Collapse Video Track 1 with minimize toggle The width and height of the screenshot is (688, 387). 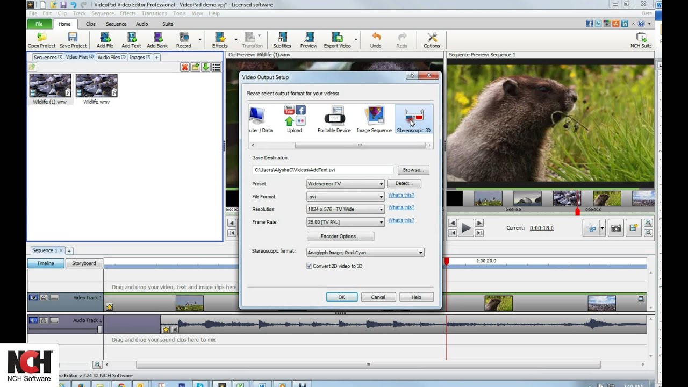pyautogui.click(x=54, y=298)
